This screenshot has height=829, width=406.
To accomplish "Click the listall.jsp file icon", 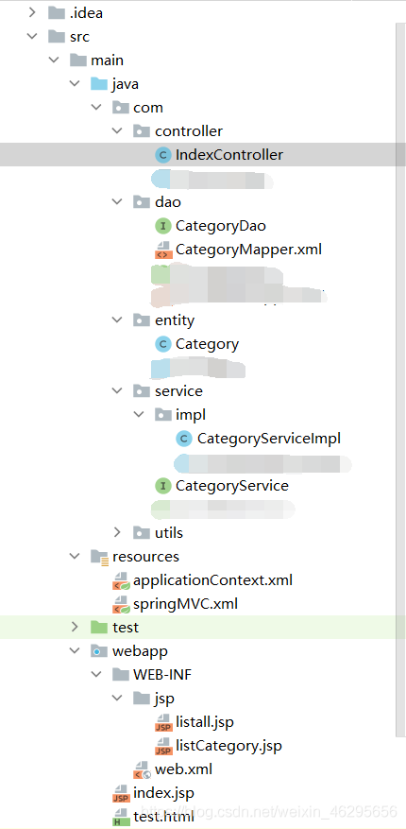I will (163, 722).
